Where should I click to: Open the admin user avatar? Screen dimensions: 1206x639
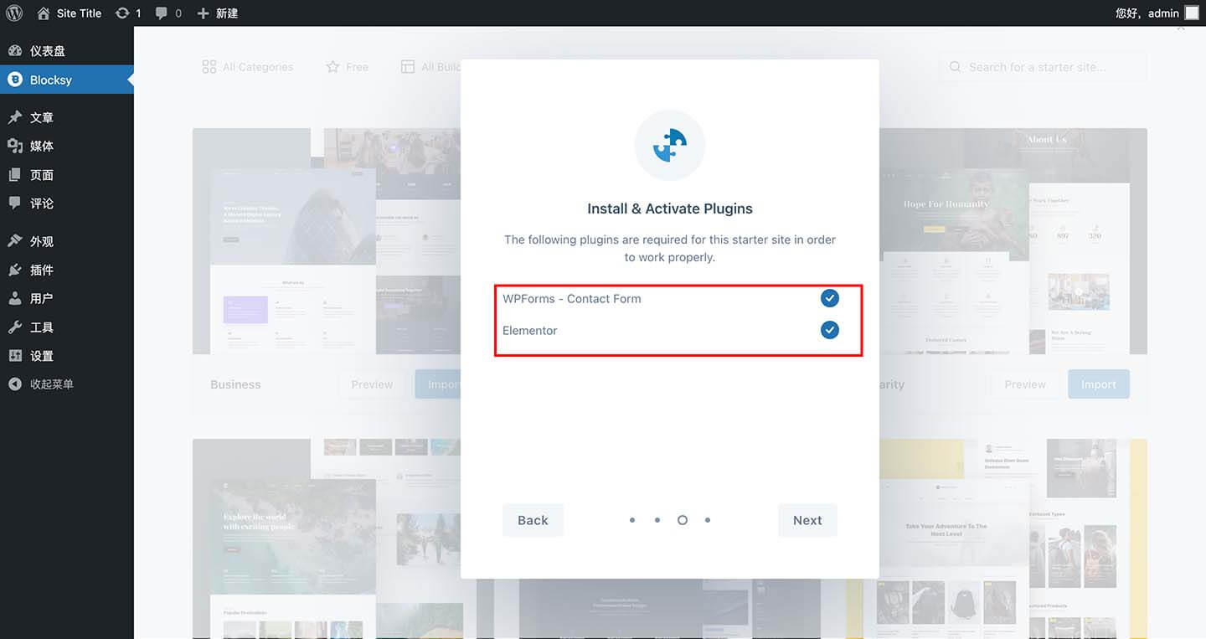[1192, 13]
